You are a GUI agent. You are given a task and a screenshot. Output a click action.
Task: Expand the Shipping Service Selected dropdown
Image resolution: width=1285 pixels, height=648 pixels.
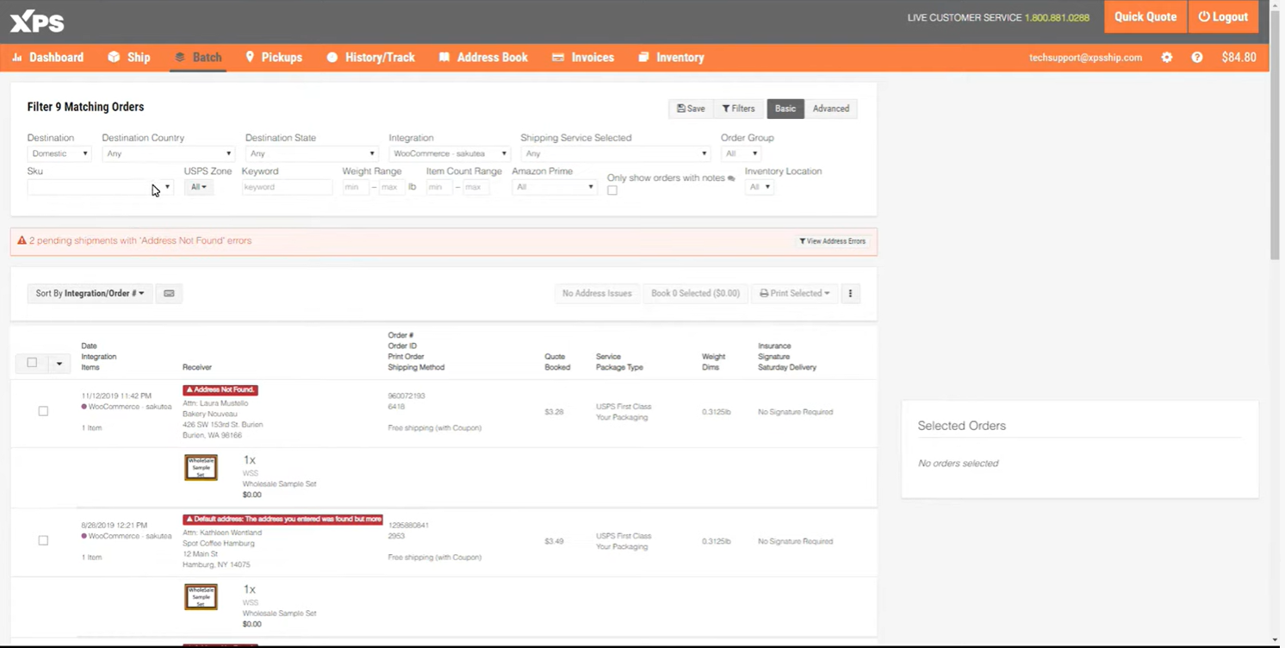pyautogui.click(x=614, y=153)
